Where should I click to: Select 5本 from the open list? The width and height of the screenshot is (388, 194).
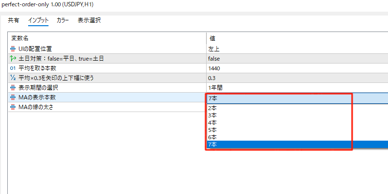point(212,130)
